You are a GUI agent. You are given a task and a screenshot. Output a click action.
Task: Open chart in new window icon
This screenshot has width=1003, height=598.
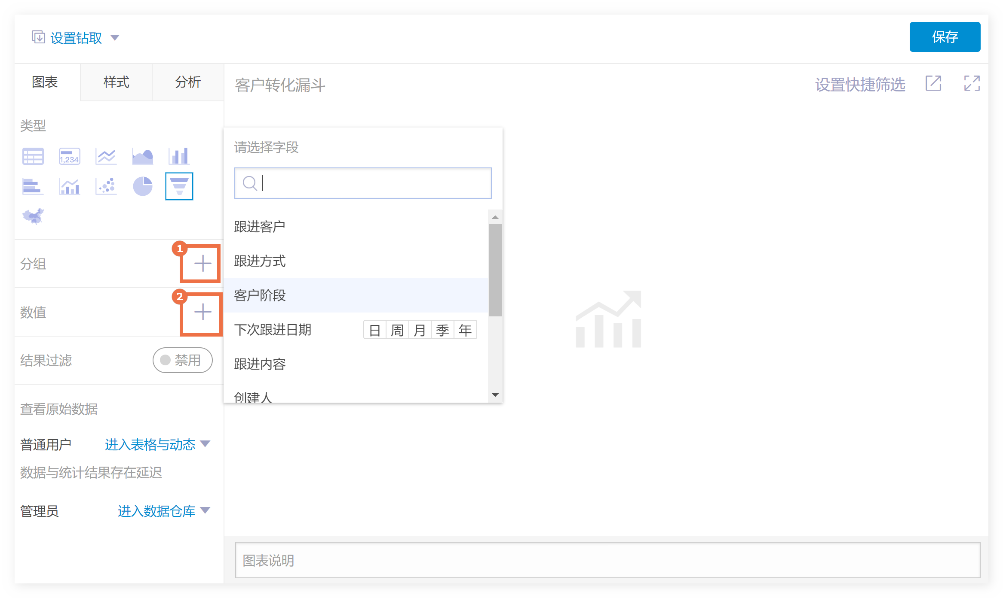point(933,83)
